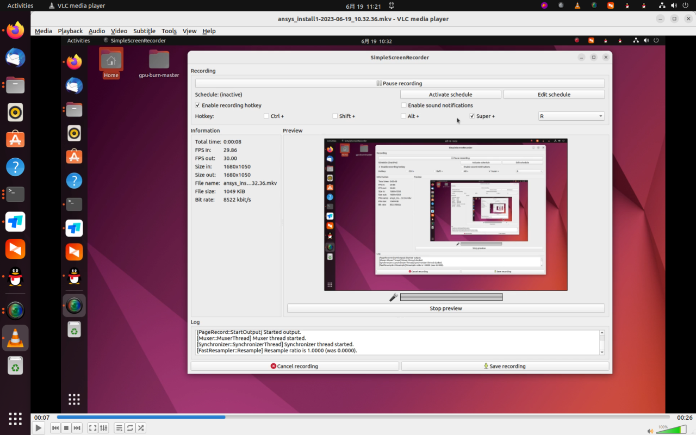
Task: Open the QQ penguin app in outer dock
Action: [15, 278]
